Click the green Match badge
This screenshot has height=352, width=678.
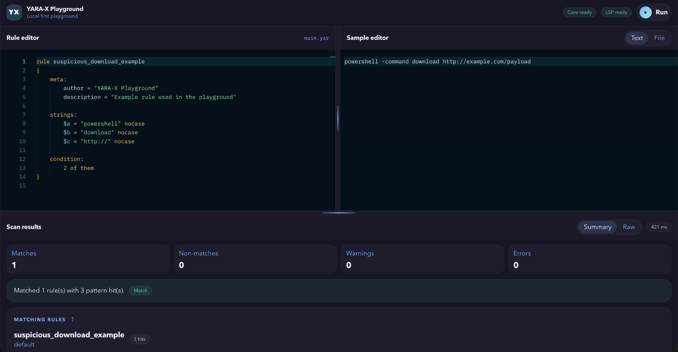coord(140,291)
